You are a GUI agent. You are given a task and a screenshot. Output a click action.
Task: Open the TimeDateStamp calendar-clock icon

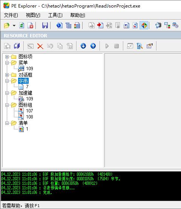click(176, 25)
